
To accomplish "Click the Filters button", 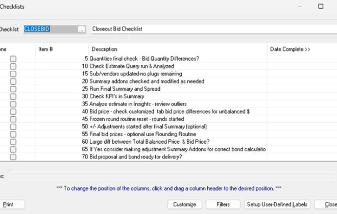I will [223, 204].
